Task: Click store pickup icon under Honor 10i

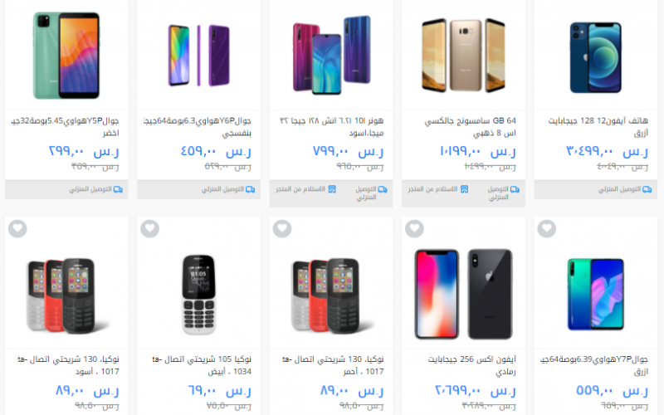Action: [332, 189]
